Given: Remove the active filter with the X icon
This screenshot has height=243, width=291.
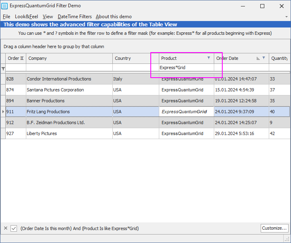Looking at the screenshot, I should 6,228.
